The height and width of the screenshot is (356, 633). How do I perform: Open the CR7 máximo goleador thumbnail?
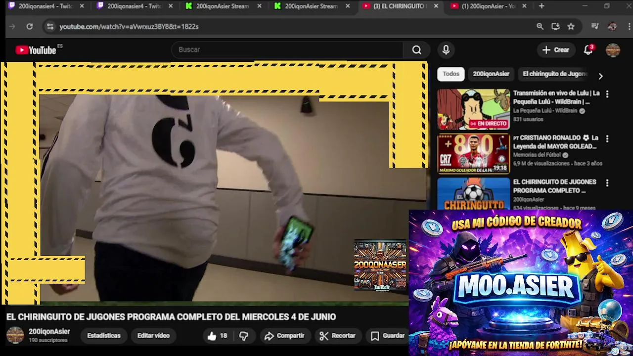[x=473, y=154]
